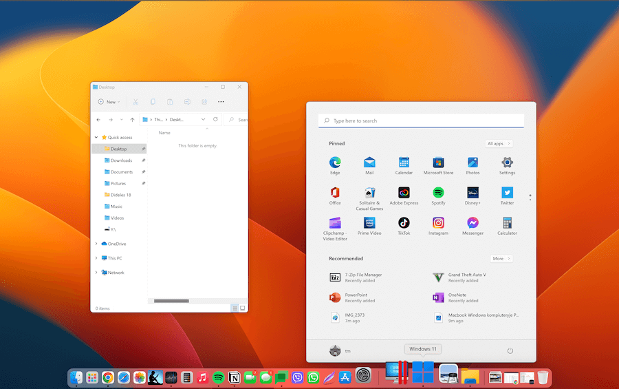
Task: Open Google Chrome from the Dock
Action: point(108,377)
